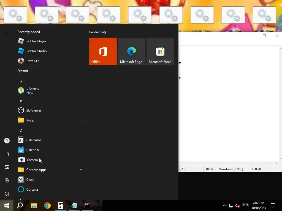Open muted volume tray icon
This screenshot has height=211, width=282.
pos(238,206)
